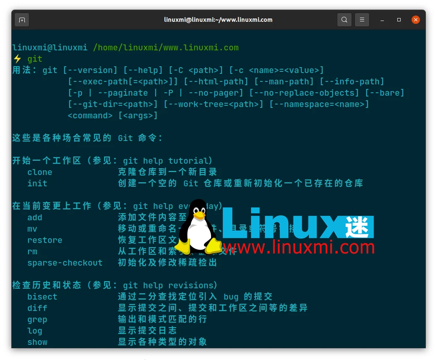Click the show command at bottom
The image size is (438, 360).
(37, 342)
